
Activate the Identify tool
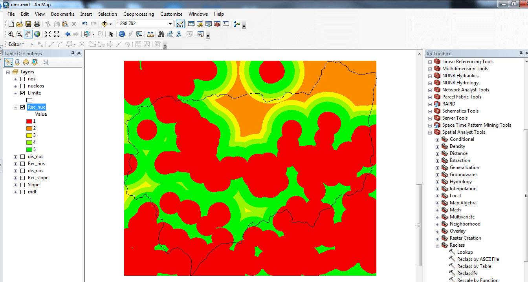(122, 34)
